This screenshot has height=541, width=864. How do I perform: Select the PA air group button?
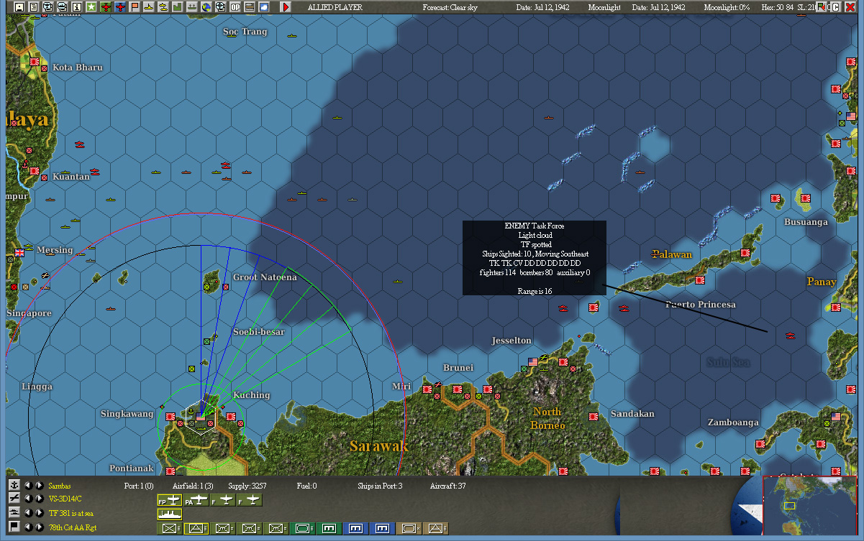197,501
